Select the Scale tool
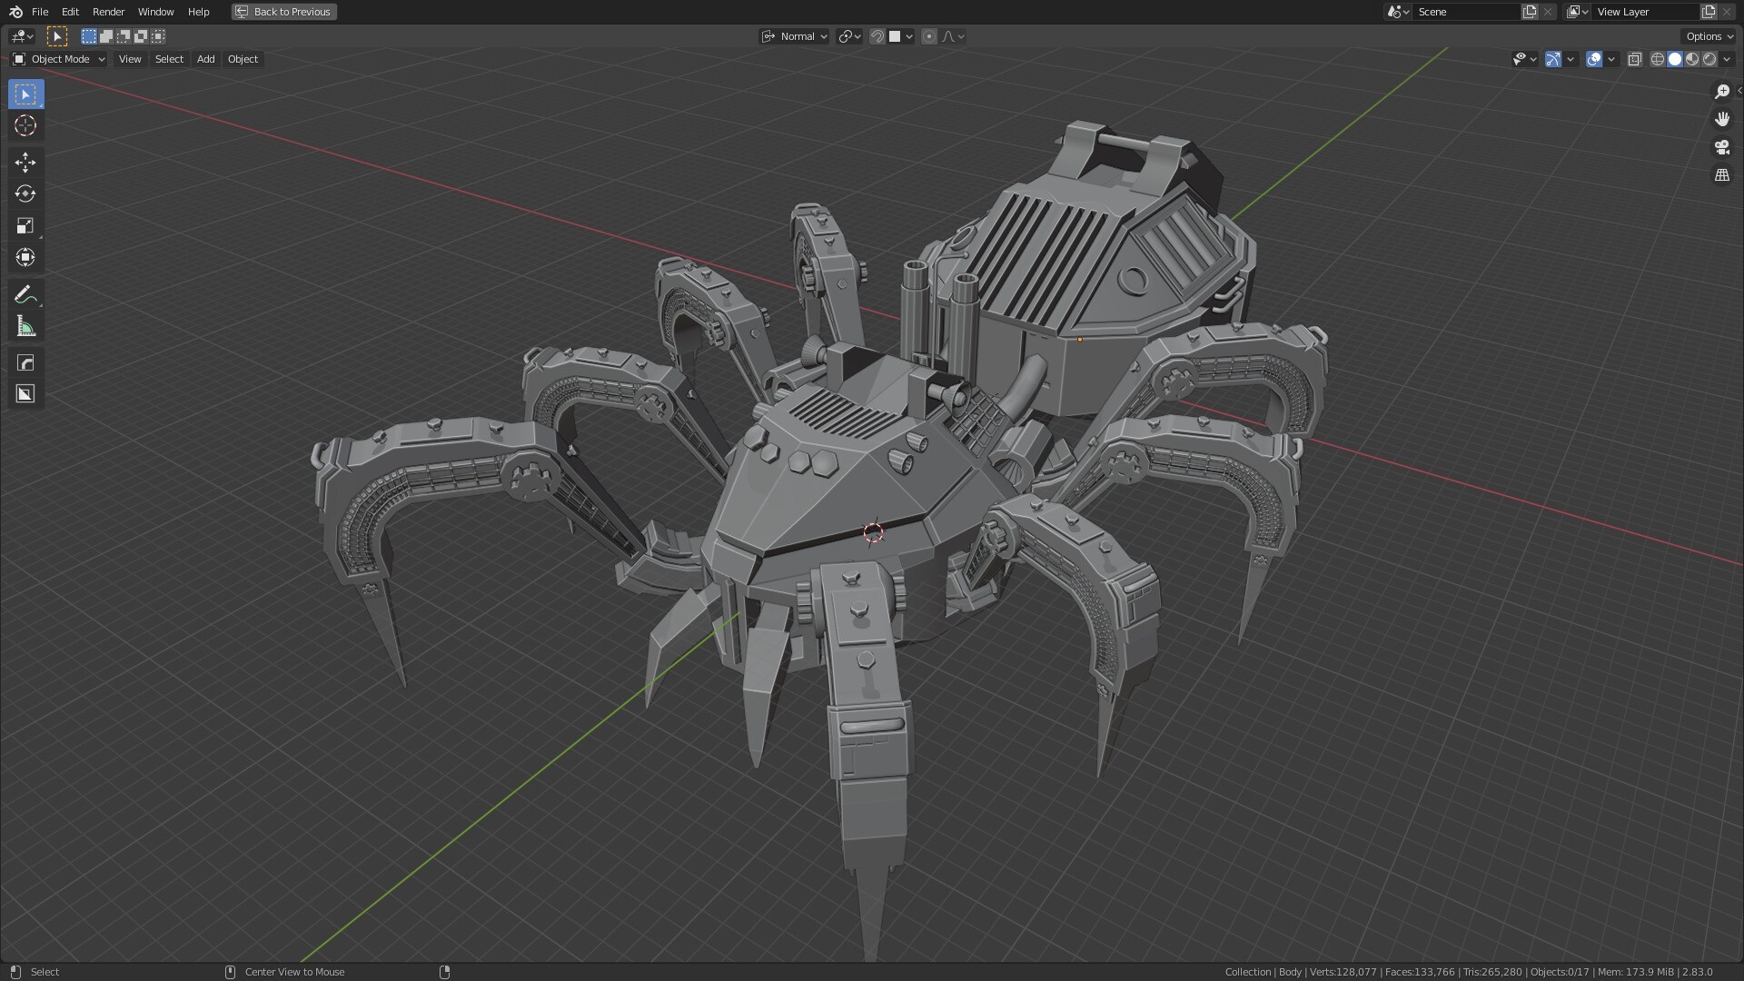The width and height of the screenshot is (1744, 981). coord(25,225)
